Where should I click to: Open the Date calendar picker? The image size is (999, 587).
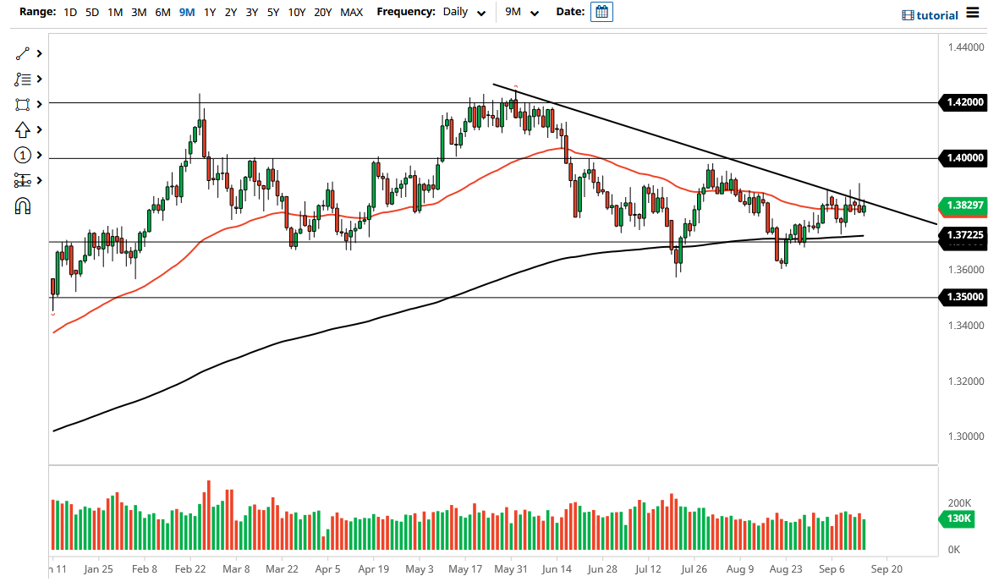[601, 12]
